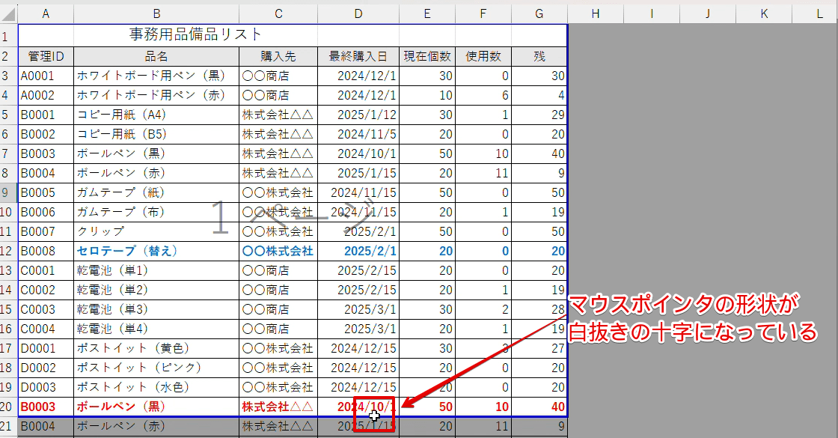
Task: Select column header G
Action: tap(538, 13)
